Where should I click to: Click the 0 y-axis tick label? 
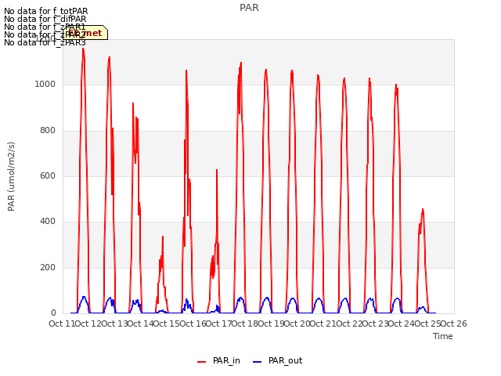click(53, 313)
